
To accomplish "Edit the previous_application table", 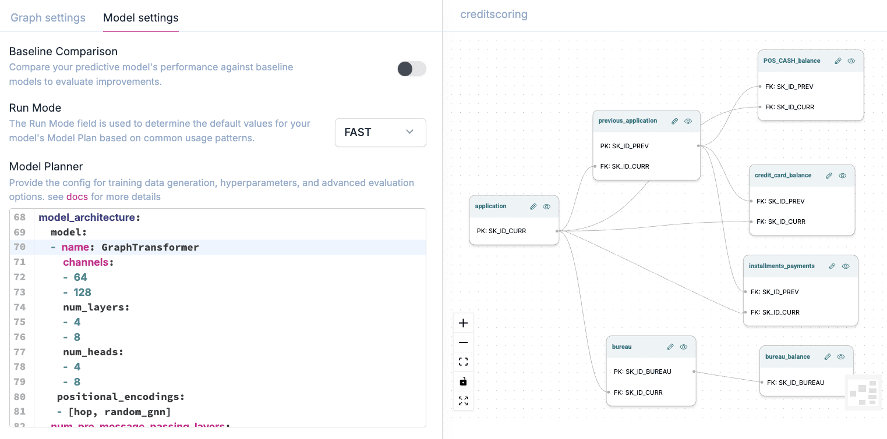I will pyautogui.click(x=674, y=121).
